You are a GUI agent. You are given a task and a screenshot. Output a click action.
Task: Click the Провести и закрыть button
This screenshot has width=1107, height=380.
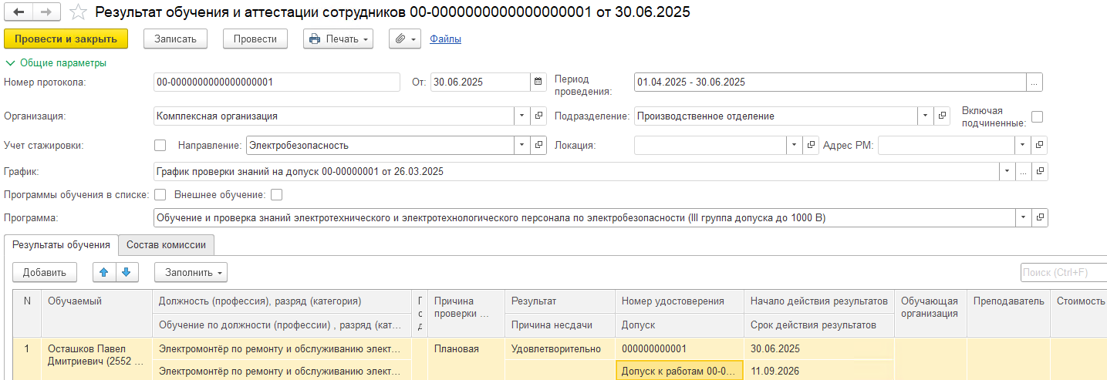(x=66, y=39)
